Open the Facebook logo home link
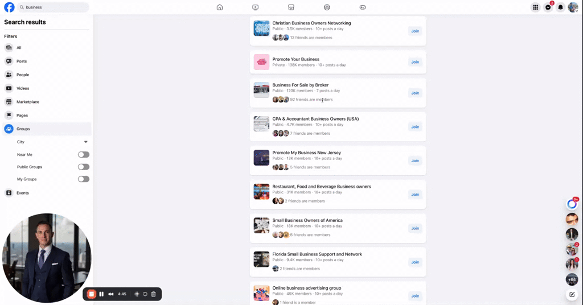The height and width of the screenshot is (305, 583). (x=9, y=7)
